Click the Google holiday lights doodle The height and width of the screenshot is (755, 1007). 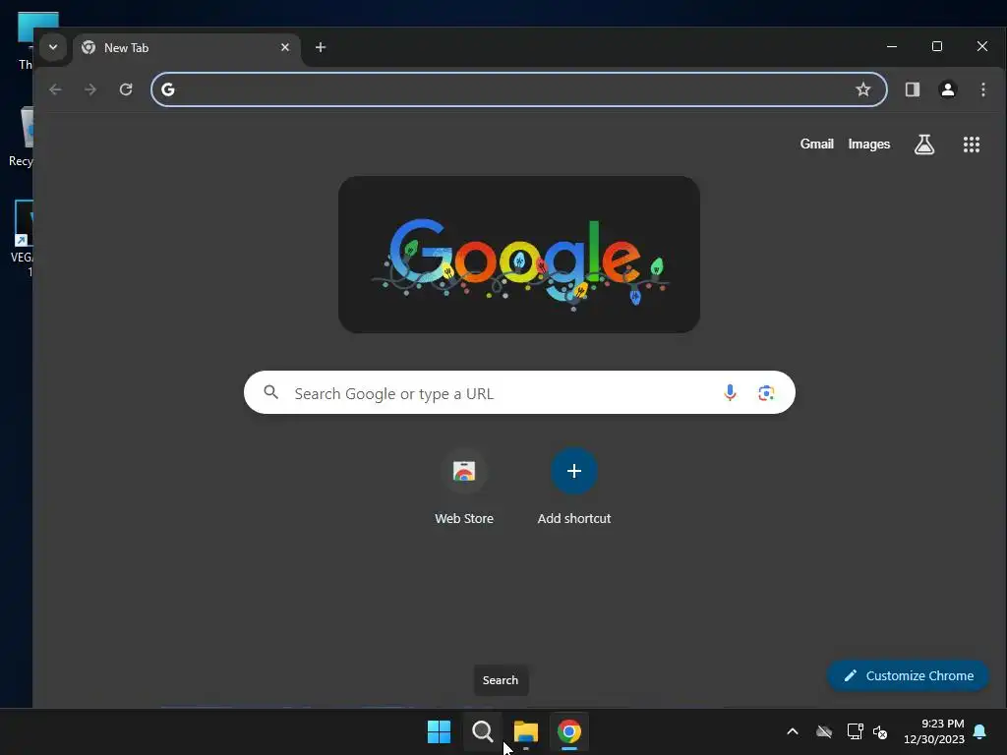click(x=519, y=255)
